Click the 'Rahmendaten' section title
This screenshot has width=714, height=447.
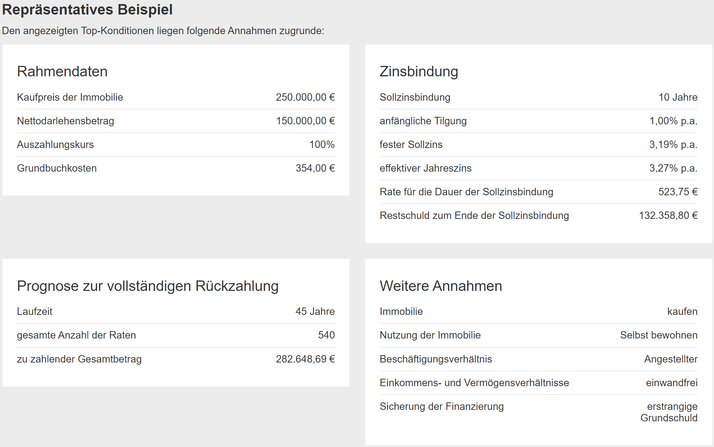62,72
